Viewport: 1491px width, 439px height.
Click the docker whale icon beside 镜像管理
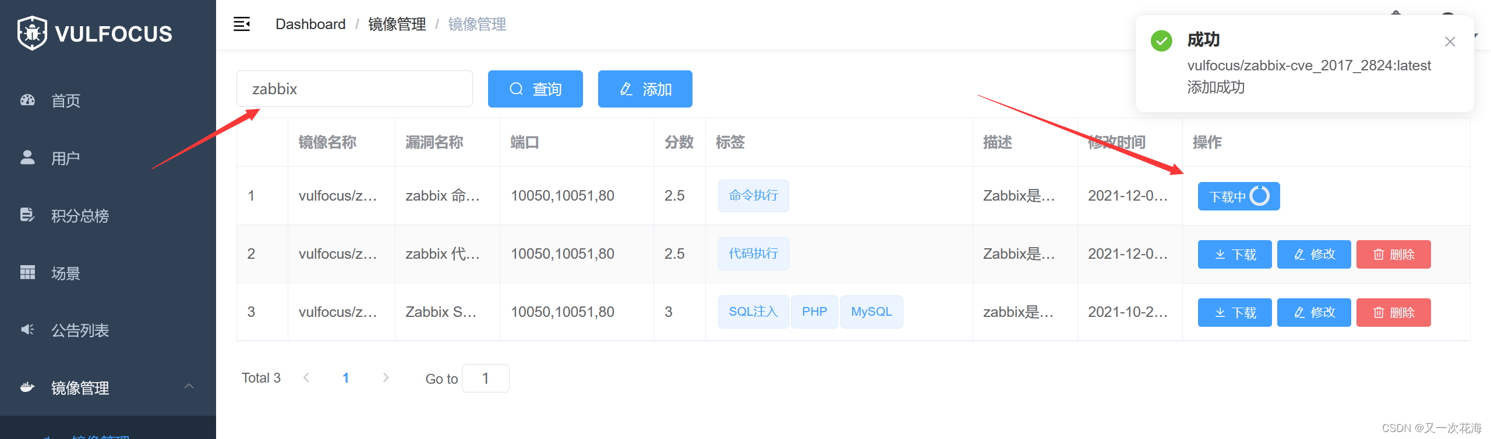(x=27, y=387)
